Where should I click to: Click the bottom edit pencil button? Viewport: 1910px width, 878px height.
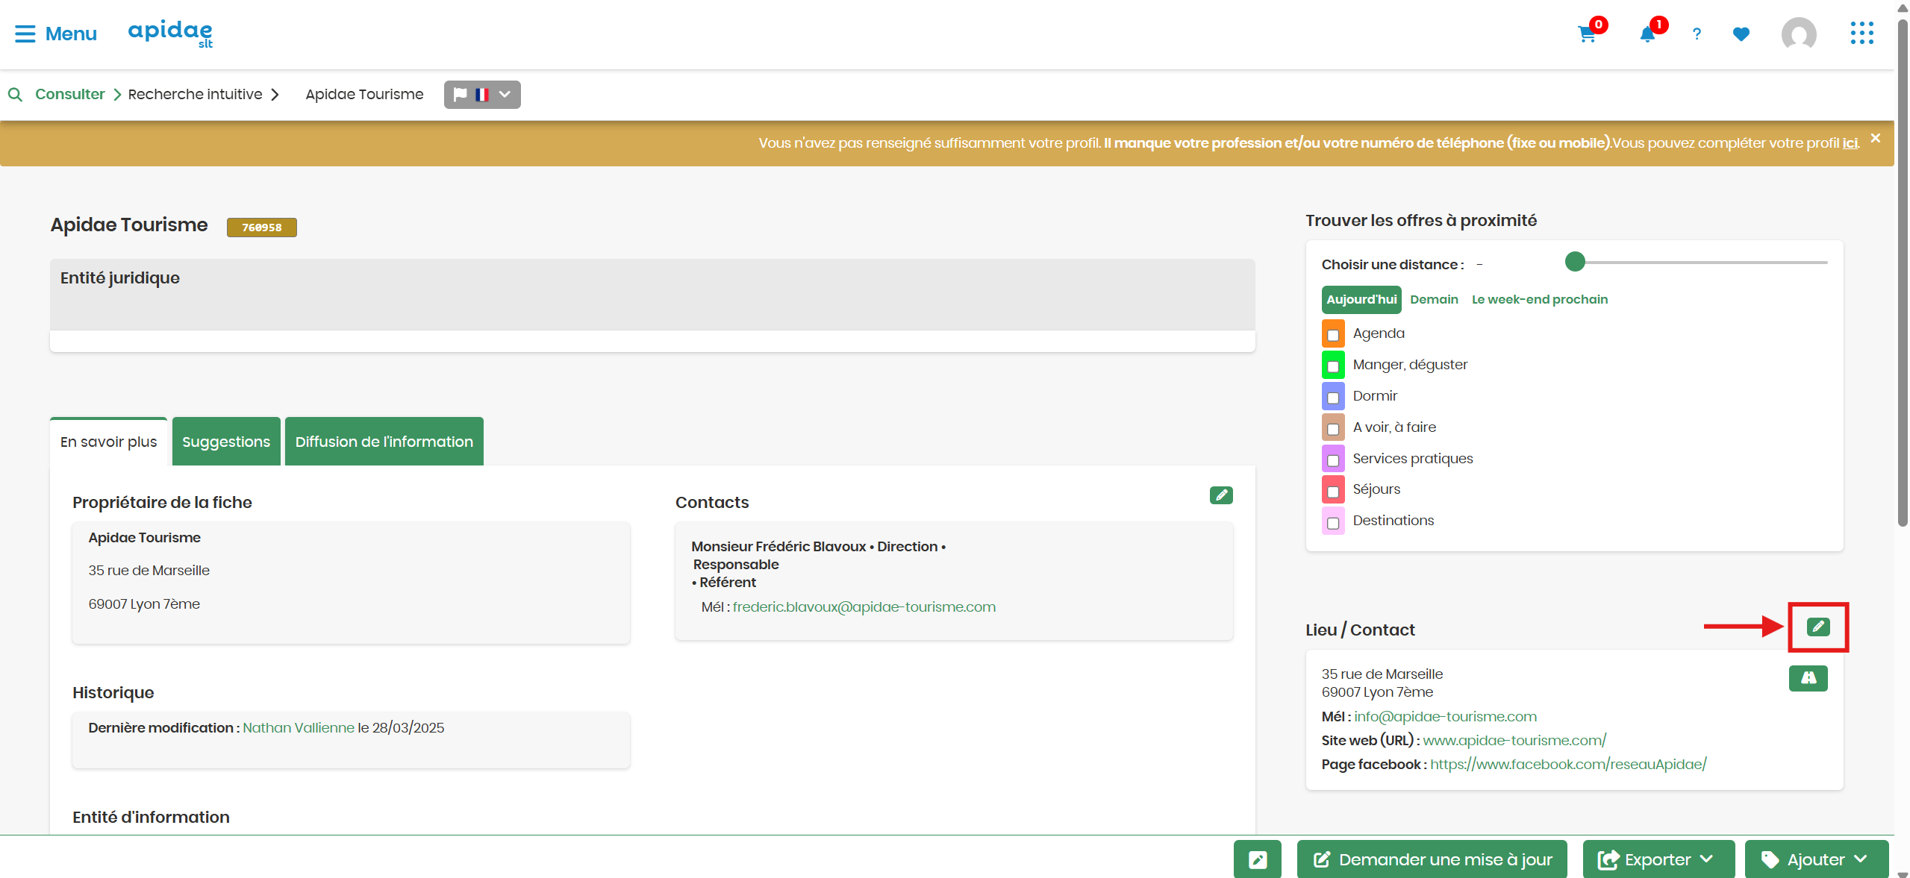pos(1257,859)
